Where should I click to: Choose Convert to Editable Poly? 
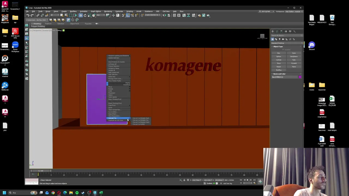[x=141, y=120]
